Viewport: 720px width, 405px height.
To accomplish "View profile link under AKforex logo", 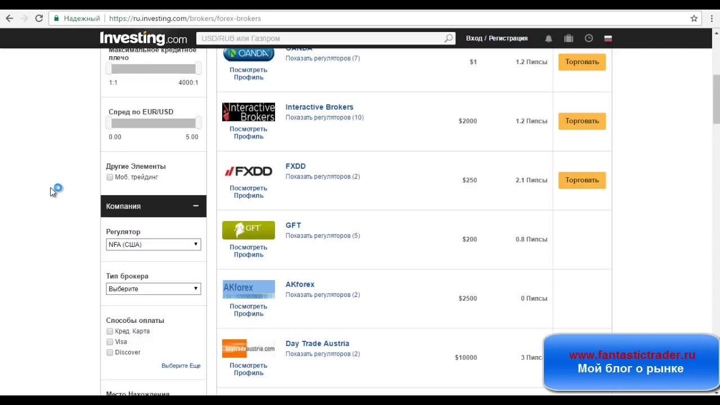I will click(249, 310).
